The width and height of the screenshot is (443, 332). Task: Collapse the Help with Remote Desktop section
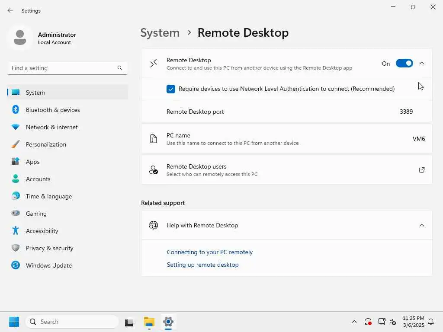point(421,225)
